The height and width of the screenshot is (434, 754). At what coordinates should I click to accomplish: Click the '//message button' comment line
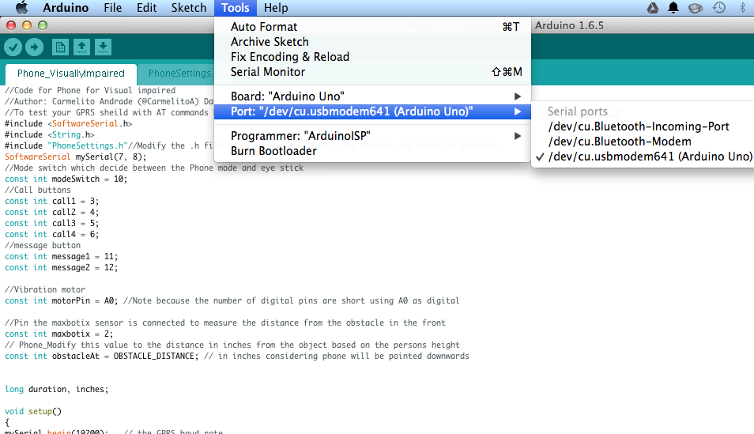pos(43,245)
